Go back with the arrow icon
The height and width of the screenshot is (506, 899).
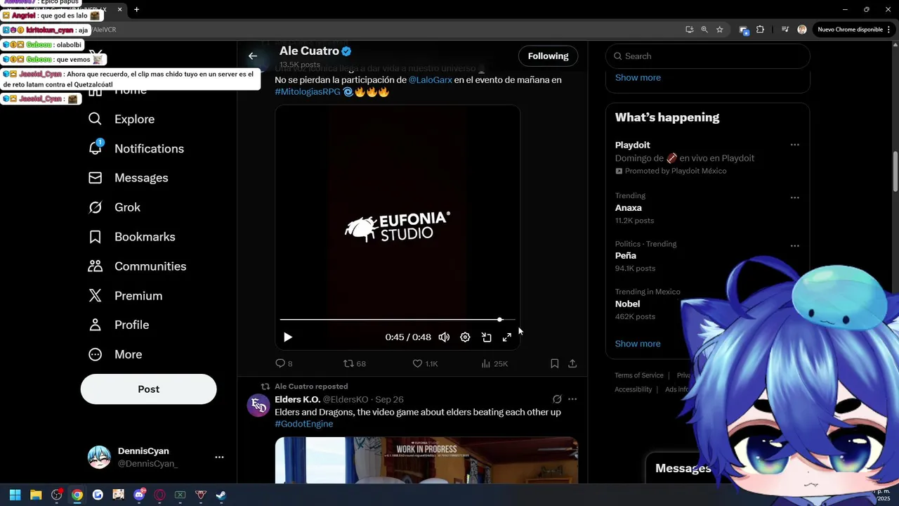pos(253,56)
